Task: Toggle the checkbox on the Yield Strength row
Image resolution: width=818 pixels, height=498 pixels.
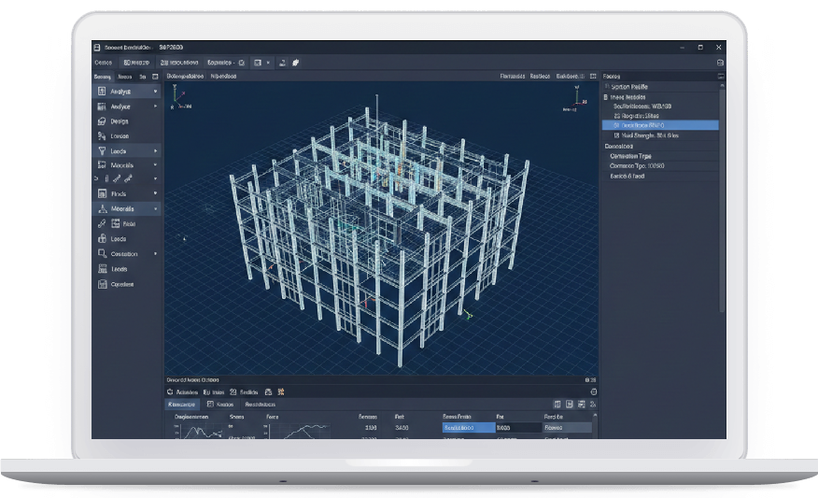Action: point(616,135)
